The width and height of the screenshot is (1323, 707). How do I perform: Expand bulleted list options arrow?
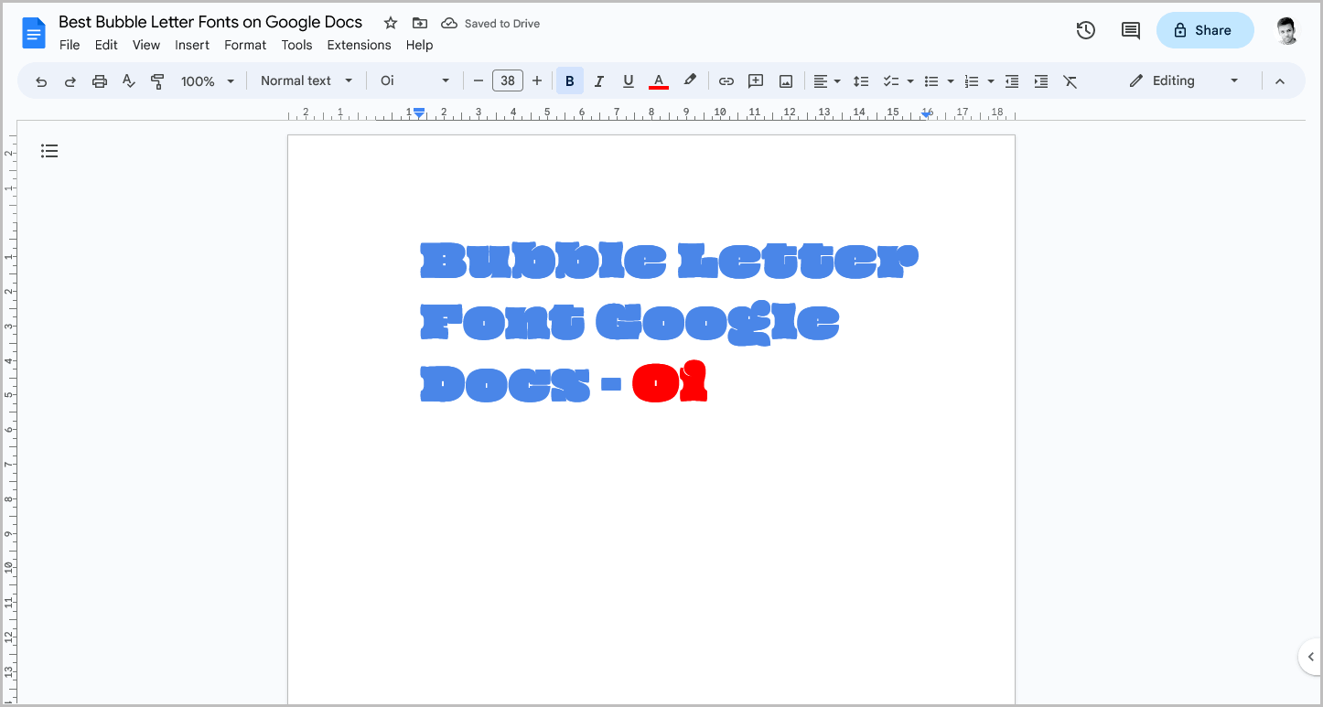point(951,81)
